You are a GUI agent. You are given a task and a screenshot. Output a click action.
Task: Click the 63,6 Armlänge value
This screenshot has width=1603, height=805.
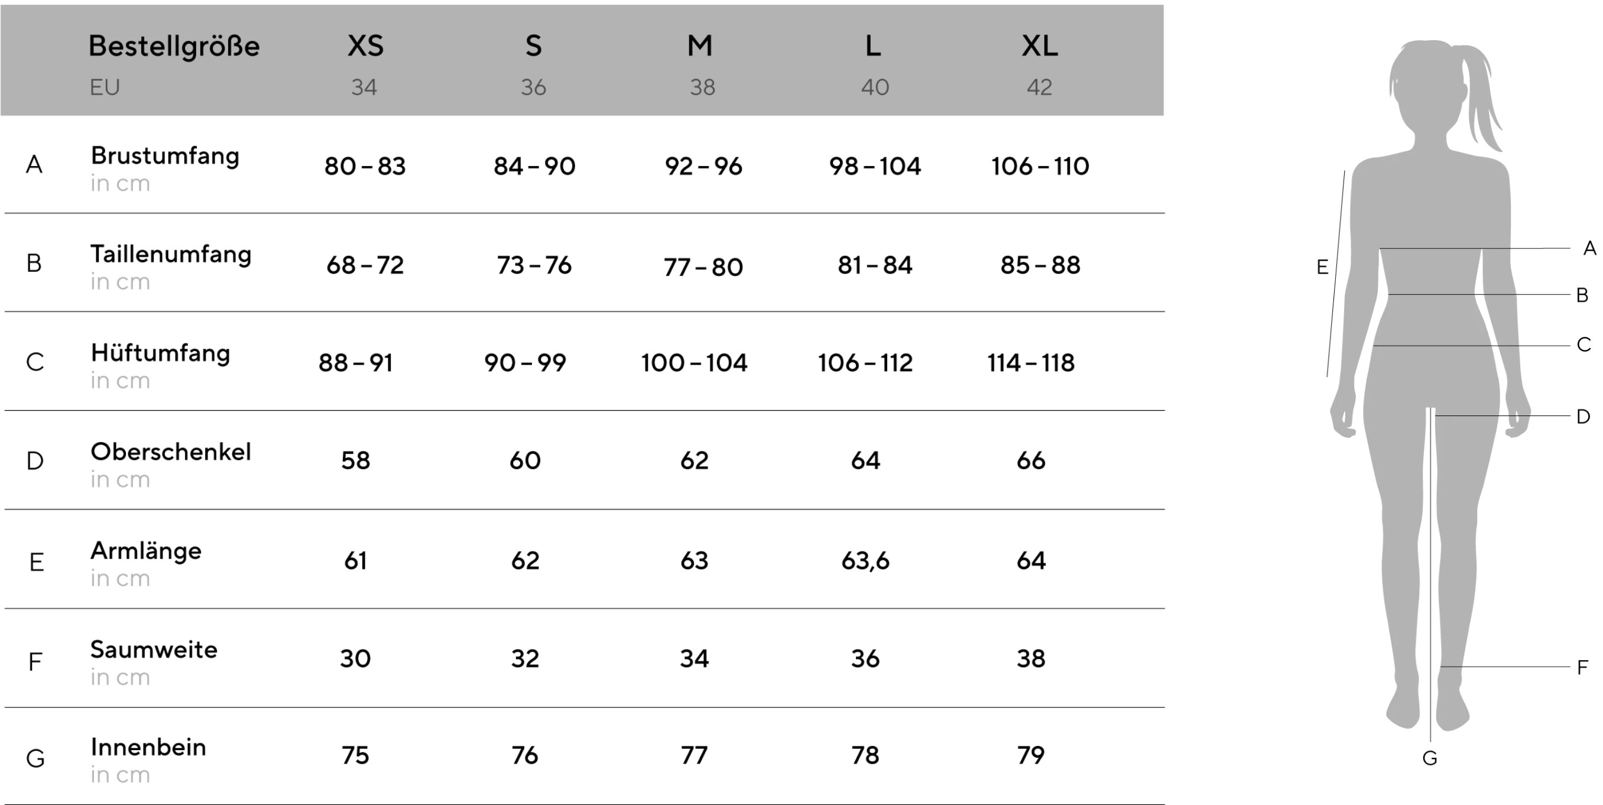tap(865, 561)
